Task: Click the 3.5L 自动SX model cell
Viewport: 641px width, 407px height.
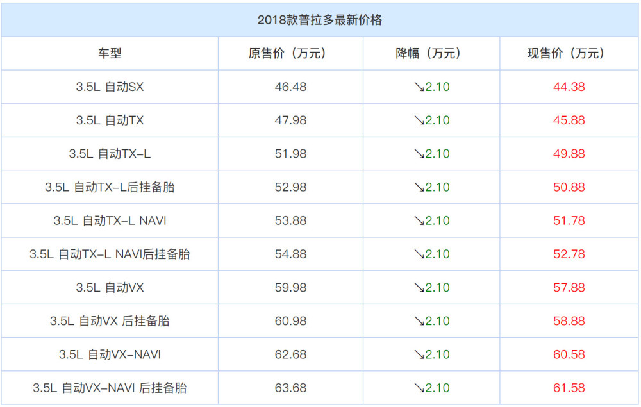Action: pyautogui.click(x=110, y=87)
